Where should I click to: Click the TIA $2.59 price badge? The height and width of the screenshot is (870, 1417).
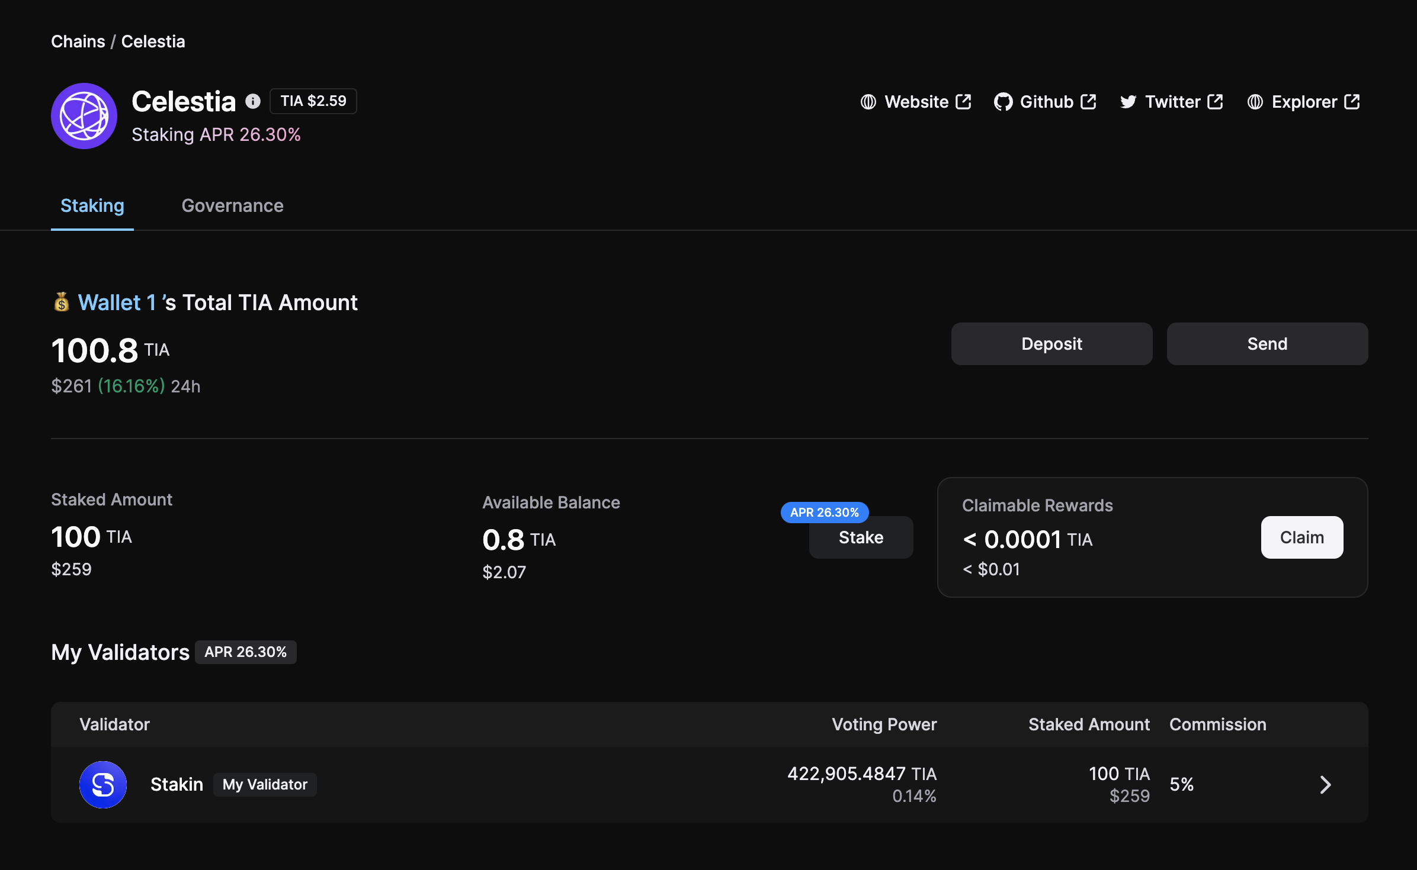(313, 101)
